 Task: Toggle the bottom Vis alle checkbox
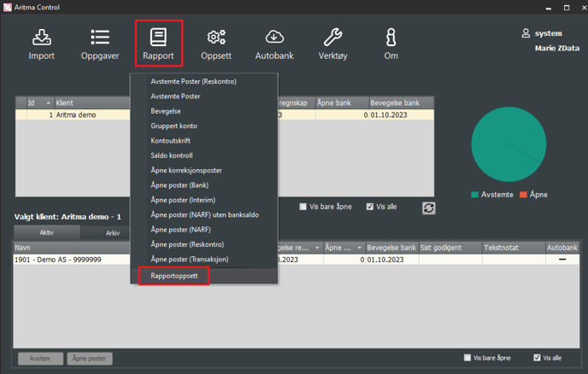pos(537,358)
